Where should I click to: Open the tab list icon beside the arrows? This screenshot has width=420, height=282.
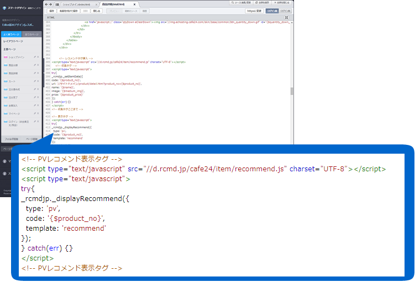click(x=57, y=4)
